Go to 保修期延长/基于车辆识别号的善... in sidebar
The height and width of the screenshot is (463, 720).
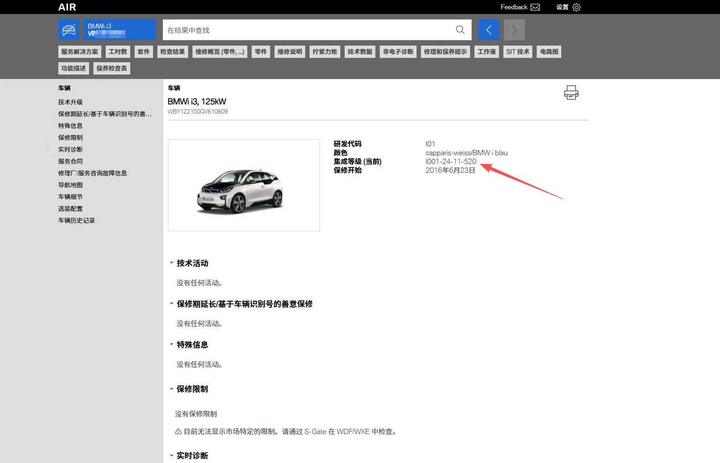tap(105, 114)
